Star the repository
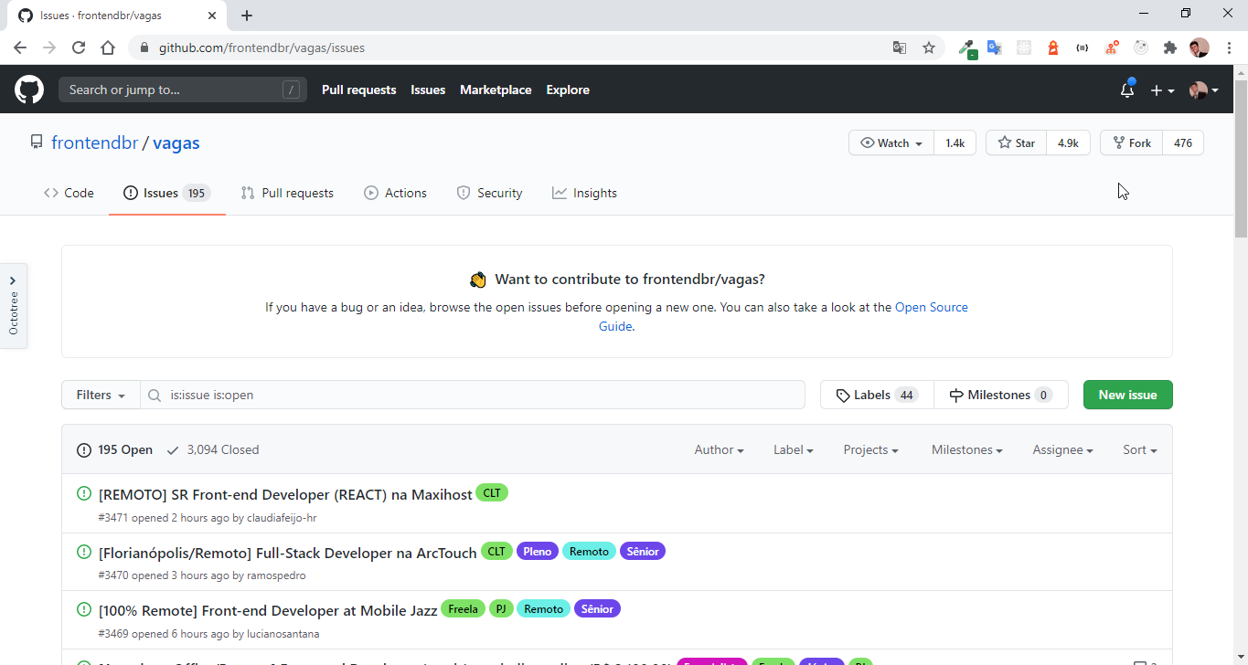1248x665 pixels. 1016,142
